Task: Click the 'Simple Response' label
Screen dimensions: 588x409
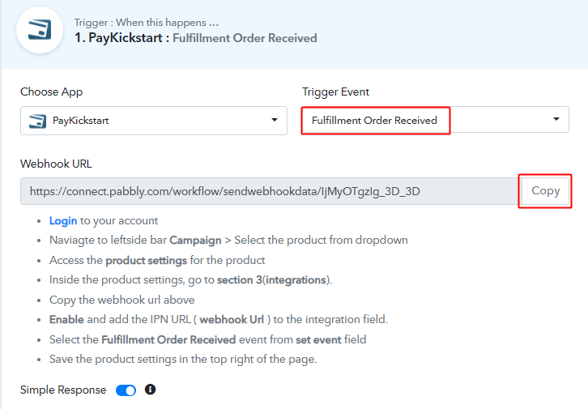Action: [63, 390]
